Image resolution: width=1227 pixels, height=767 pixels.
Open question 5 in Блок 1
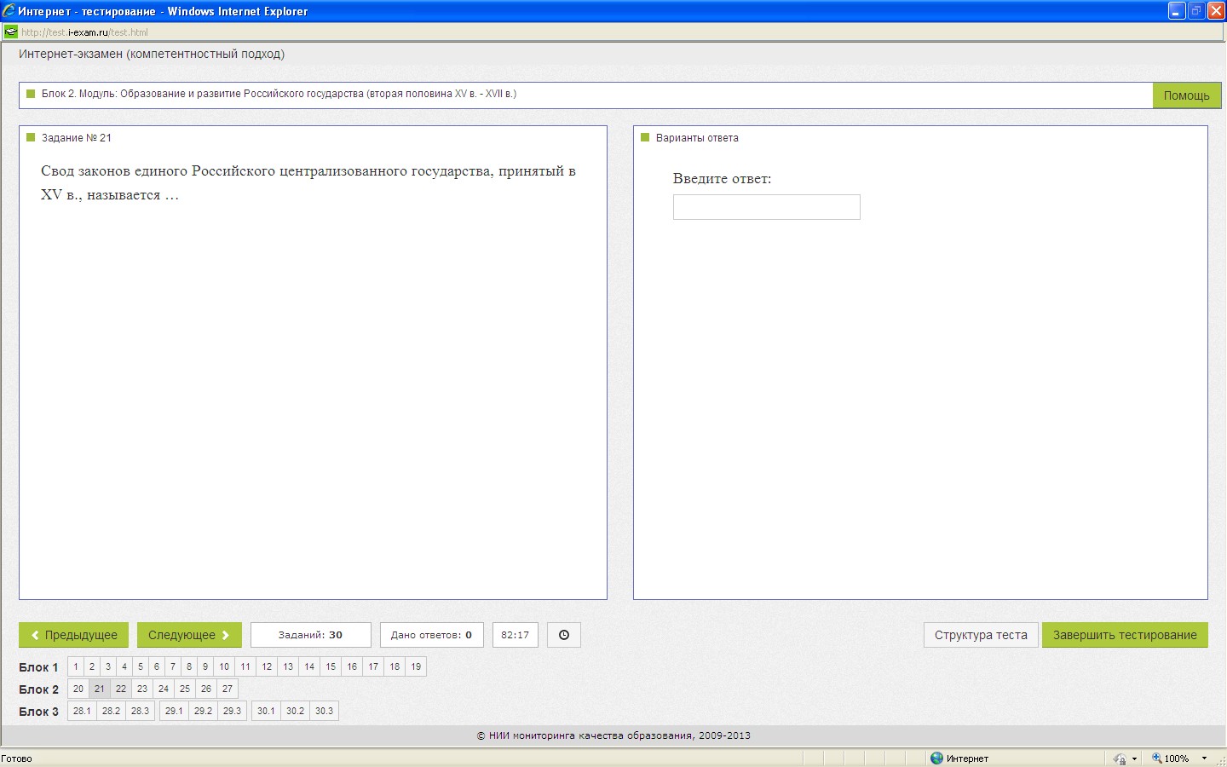tap(141, 666)
